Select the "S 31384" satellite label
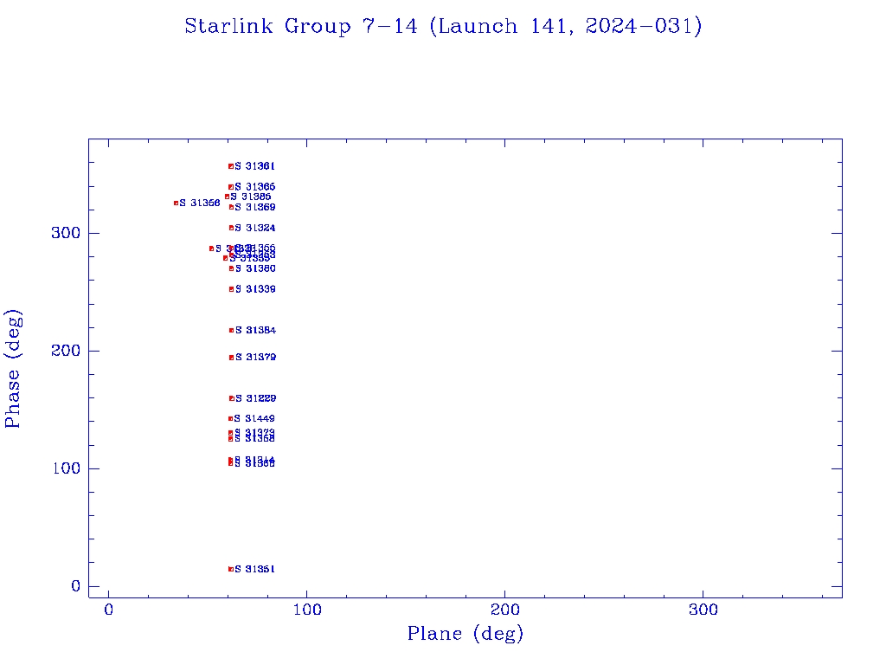The height and width of the screenshot is (665, 886). coord(255,330)
